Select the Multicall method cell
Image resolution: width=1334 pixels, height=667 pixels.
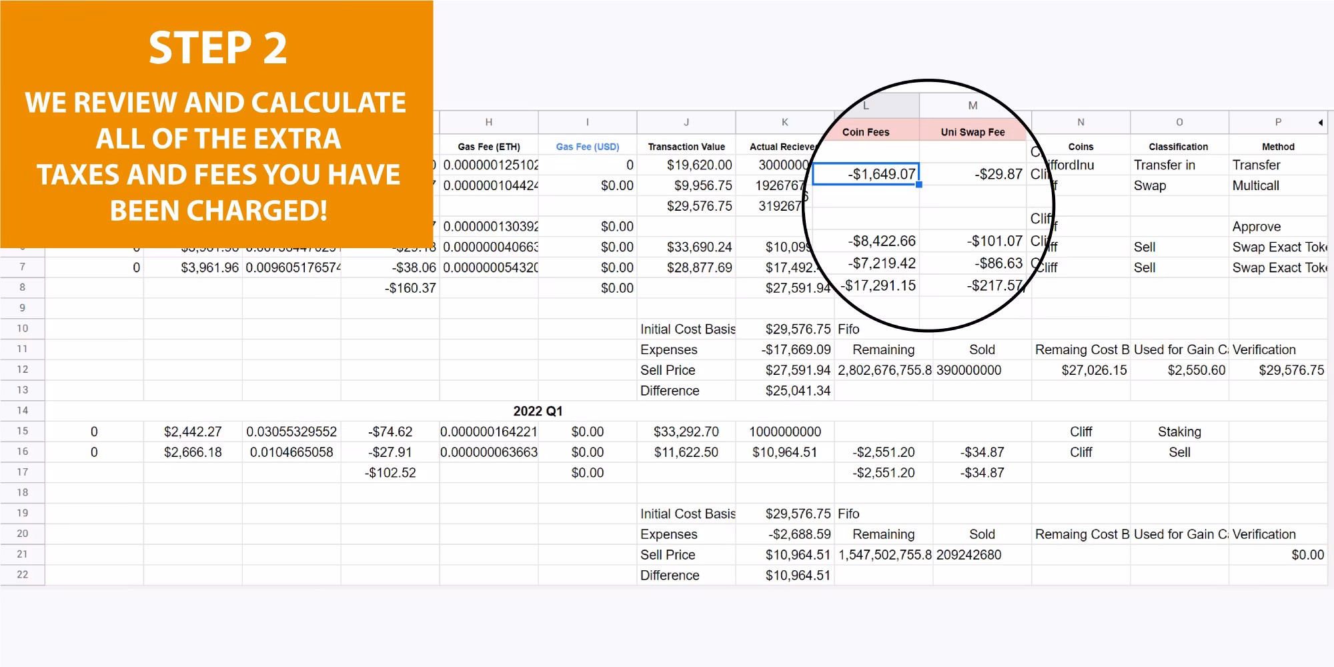(x=1255, y=185)
